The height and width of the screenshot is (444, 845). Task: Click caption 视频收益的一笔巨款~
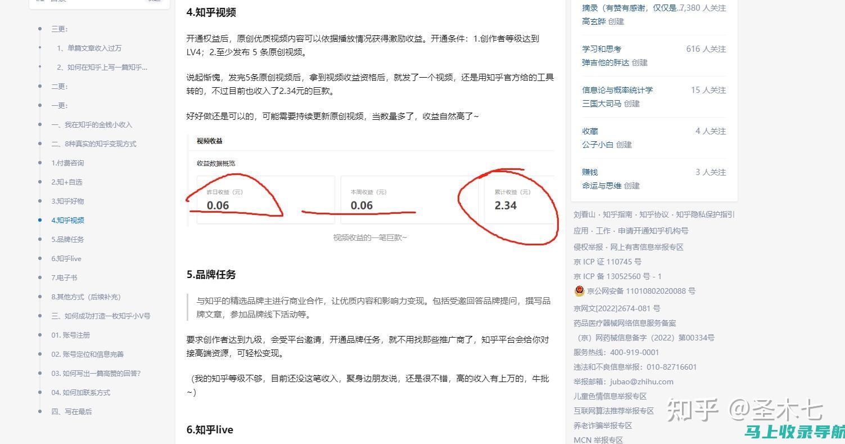pos(370,237)
